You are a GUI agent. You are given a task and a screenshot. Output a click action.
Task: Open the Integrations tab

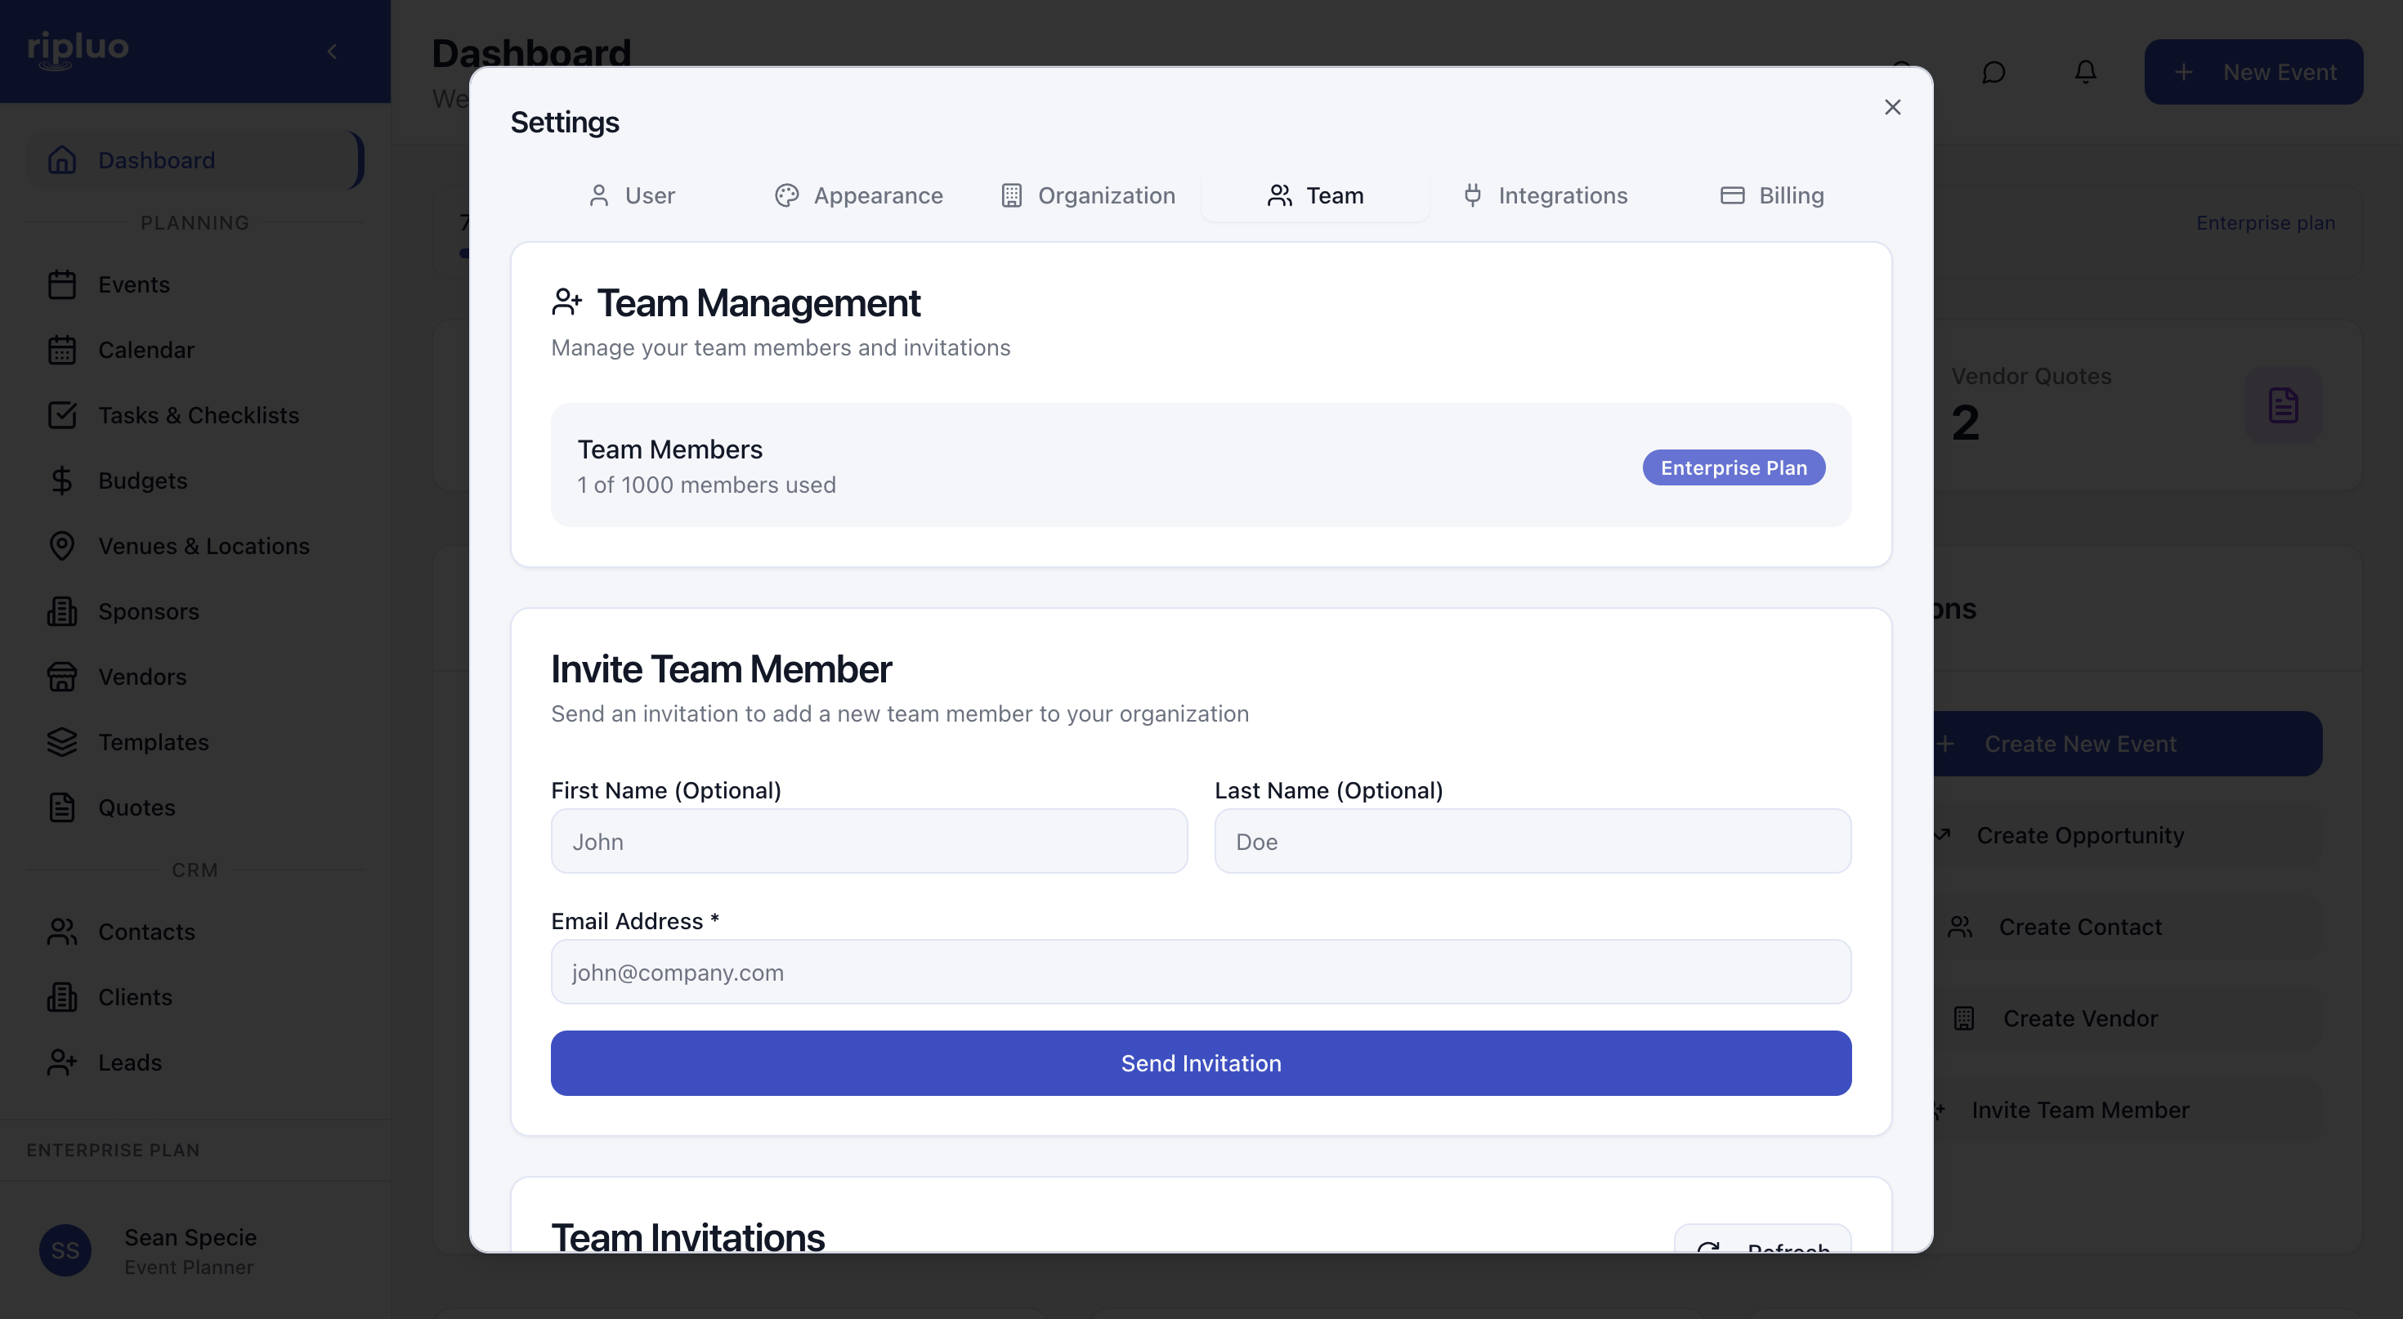[x=1544, y=195]
